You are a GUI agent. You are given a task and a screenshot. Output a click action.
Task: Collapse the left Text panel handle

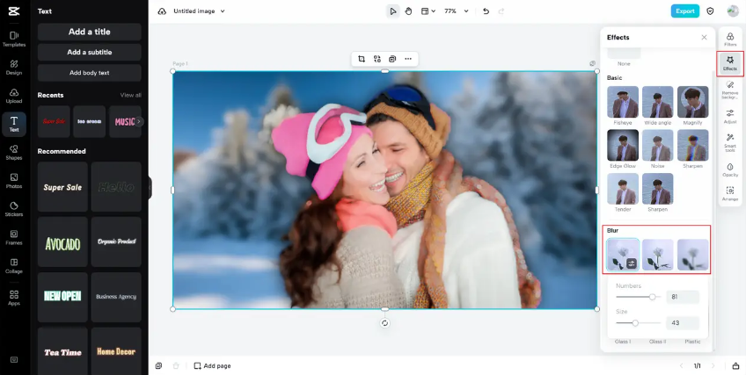click(150, 188)
